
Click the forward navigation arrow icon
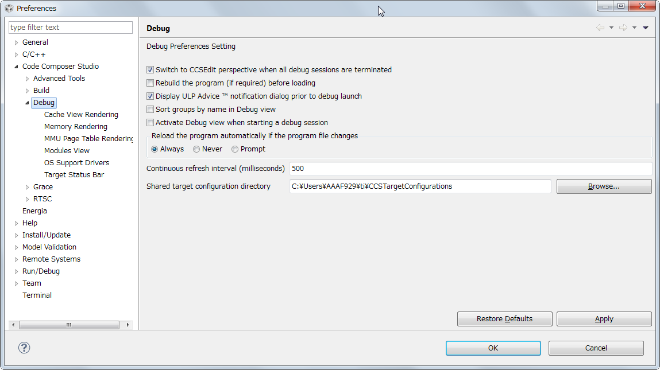click(623, 28)
